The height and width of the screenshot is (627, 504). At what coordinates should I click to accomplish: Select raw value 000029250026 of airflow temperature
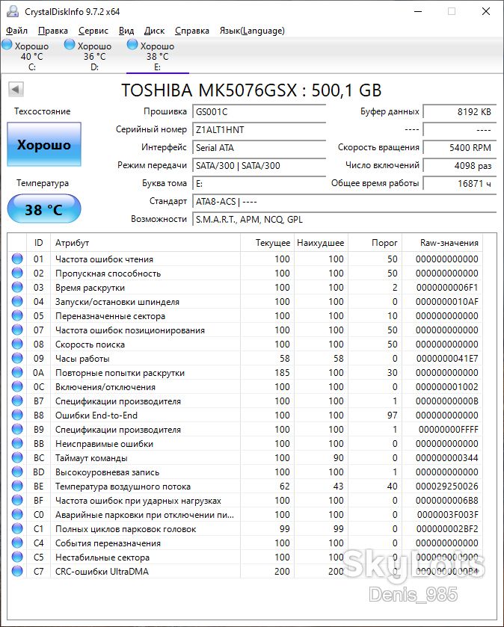[x=447, y=487]
